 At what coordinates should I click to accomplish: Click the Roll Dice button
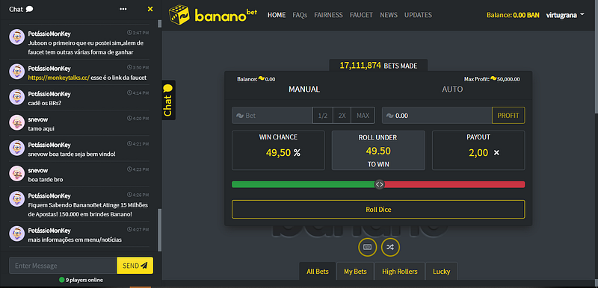[378, 209]
